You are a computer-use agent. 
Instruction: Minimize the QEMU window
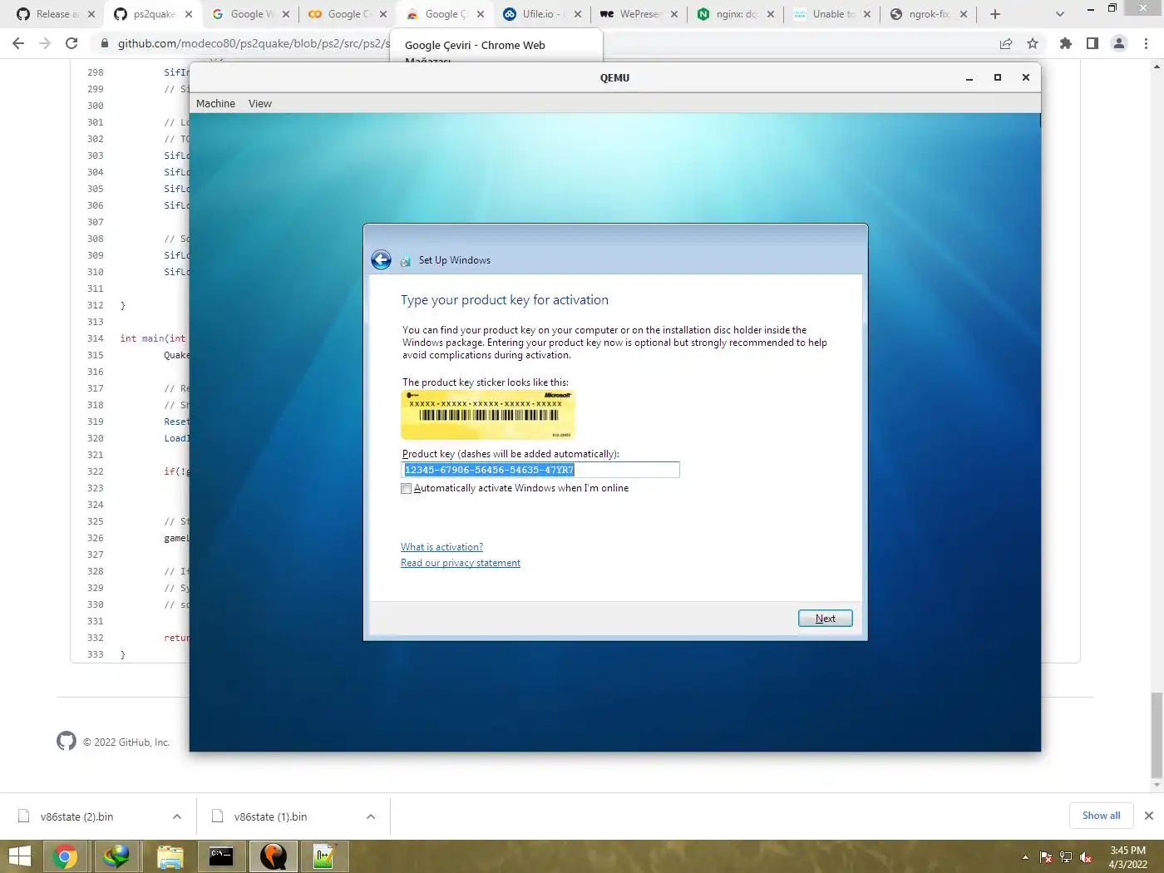(969, 77)
